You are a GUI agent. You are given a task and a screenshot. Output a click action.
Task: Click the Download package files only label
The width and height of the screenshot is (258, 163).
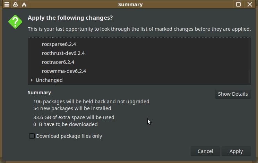coord(69,136)
